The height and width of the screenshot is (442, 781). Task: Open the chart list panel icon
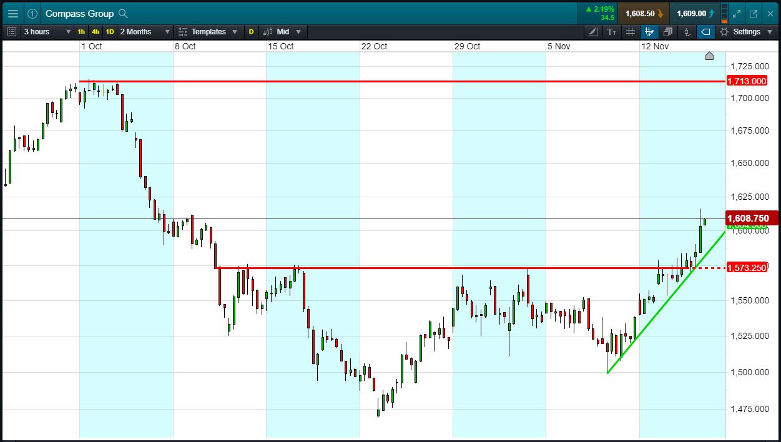coord(12,32)
